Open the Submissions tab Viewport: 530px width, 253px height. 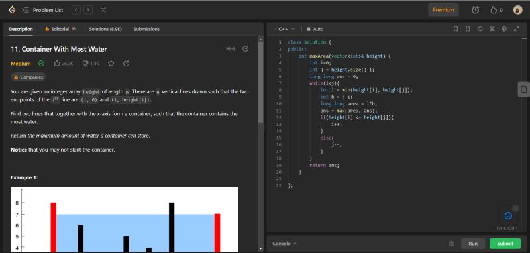pyautogui.click(x=146, y=29)
